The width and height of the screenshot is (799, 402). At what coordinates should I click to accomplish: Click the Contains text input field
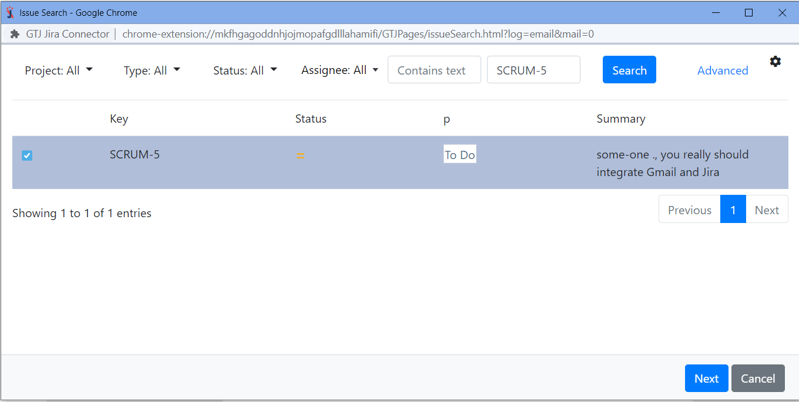click(434, 69)
